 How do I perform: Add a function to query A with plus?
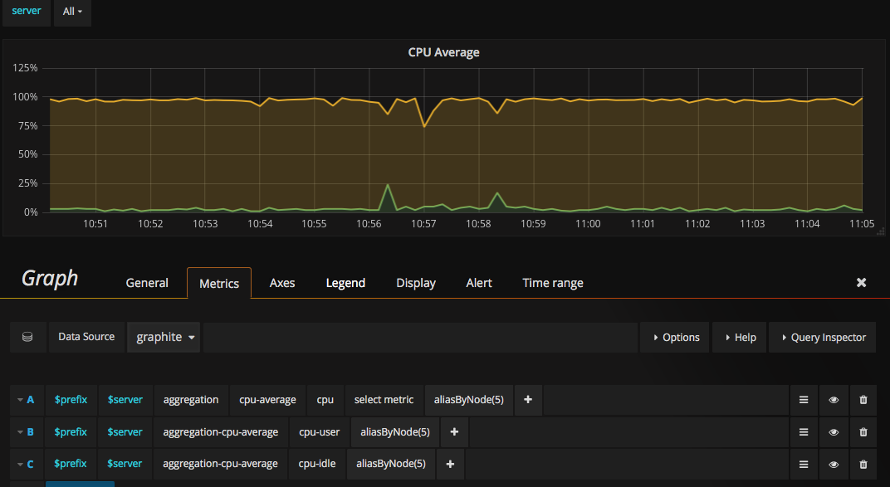pos(528,400)
